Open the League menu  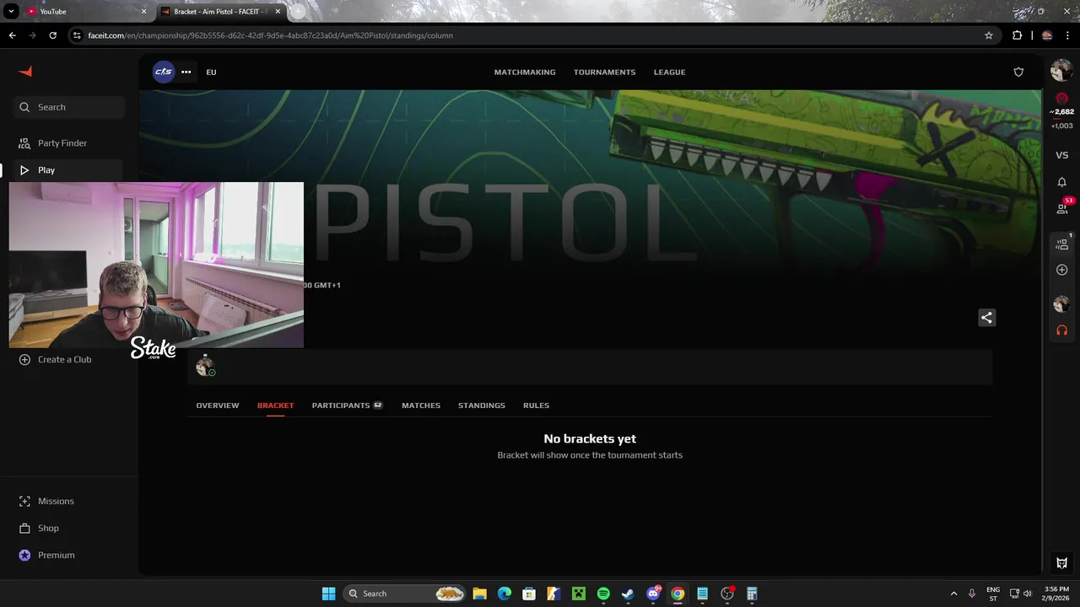coord(669,72)
